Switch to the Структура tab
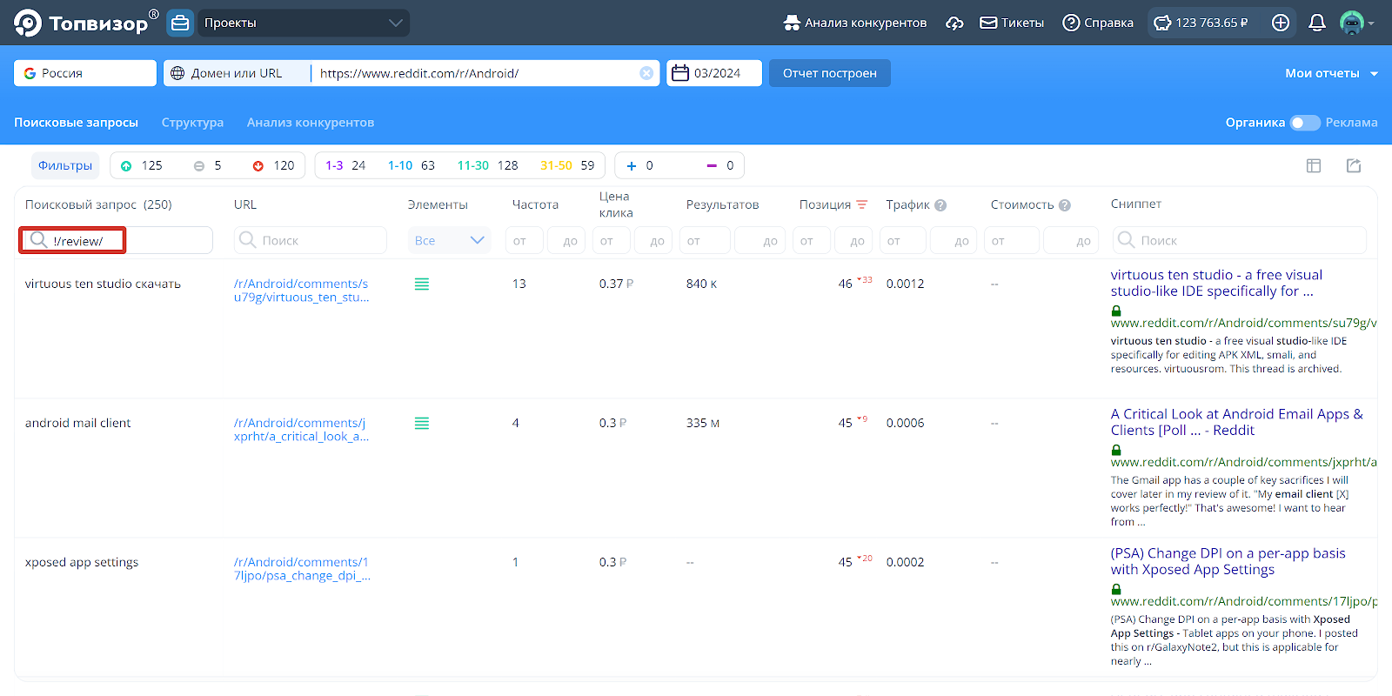1392x696 pixels. point(192,123)
